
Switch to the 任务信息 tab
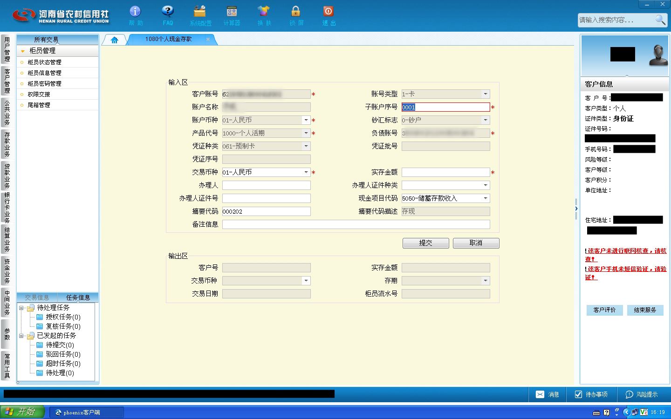(x=78, y=297)
